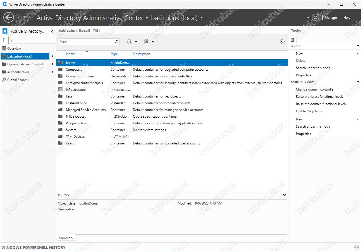
Task: Click the System folder icon
Action: pyautogui.click(x=60, y=130)
